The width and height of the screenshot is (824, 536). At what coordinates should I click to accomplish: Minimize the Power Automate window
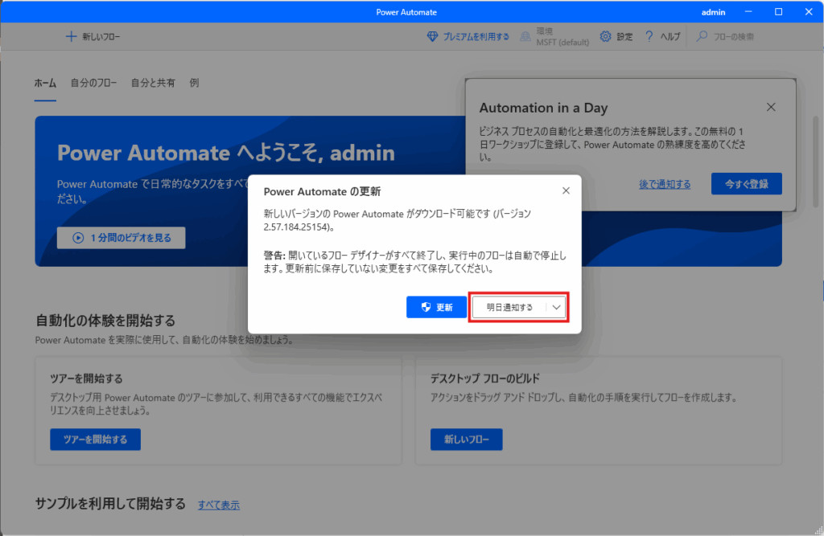coord(748,11)
